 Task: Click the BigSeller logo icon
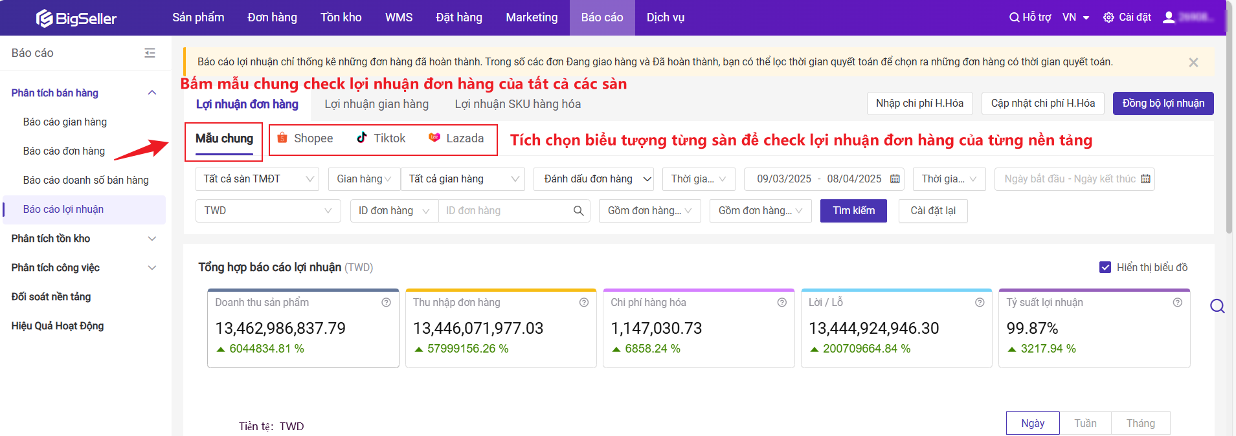click(44, 18)
